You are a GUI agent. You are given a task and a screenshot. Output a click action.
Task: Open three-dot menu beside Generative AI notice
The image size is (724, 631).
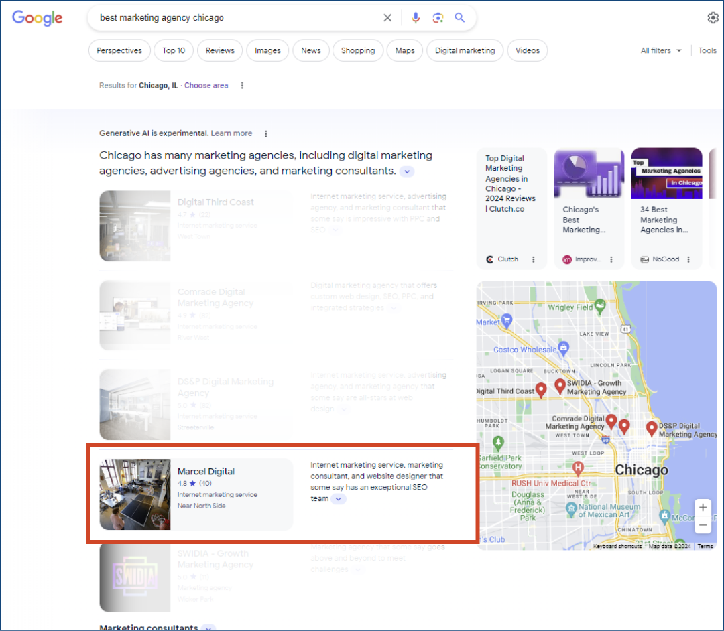pyautogui.click(x=266, y=133)
